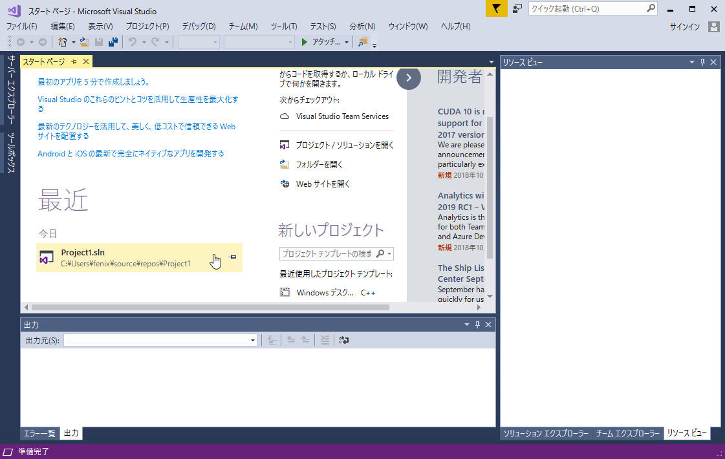The width and height of the screenshot is (725, 459).
Task: Open the 出力元 source dropdown
Action: click(252, 341)
